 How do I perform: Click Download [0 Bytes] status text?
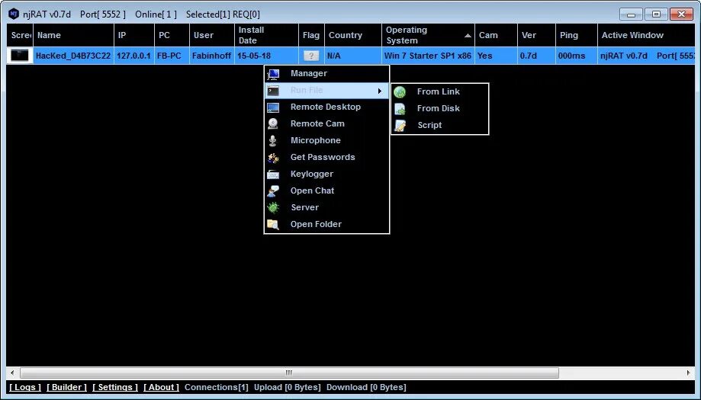(366, 387)
